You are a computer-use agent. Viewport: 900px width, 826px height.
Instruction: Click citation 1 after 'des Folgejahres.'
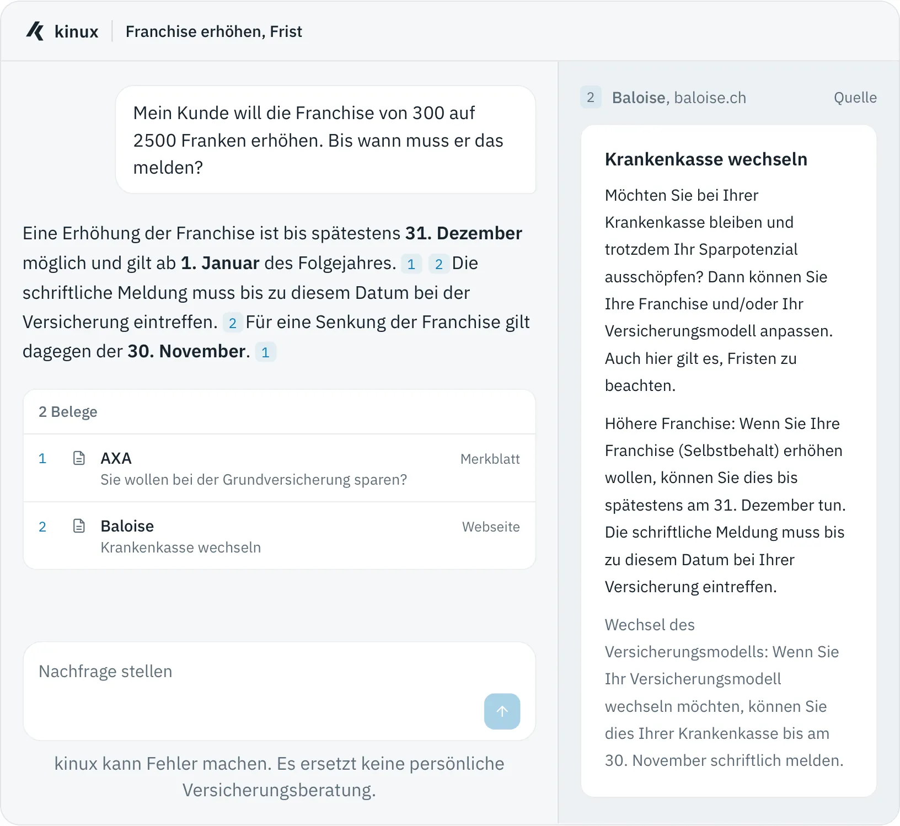pyautogui.click(x=411, y=264)
